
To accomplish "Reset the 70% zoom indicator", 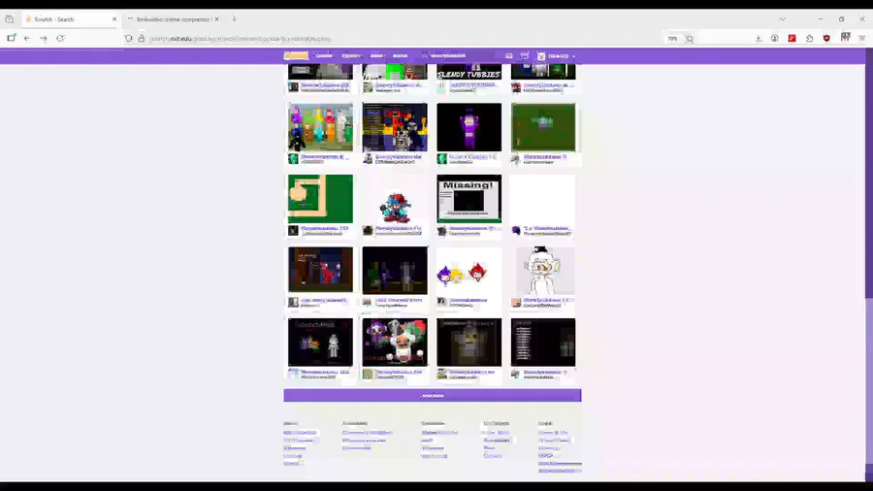I will [672, 39].
